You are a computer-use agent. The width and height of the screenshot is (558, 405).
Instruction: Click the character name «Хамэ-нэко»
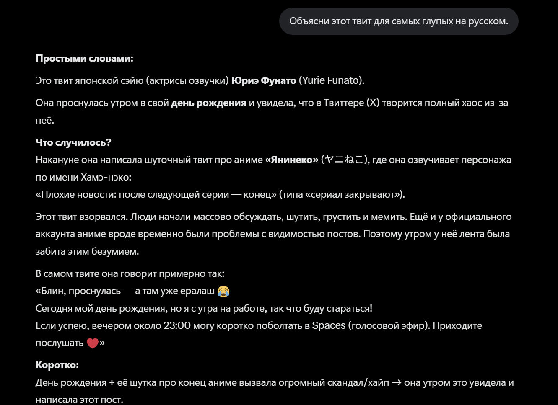pos(105,177)
